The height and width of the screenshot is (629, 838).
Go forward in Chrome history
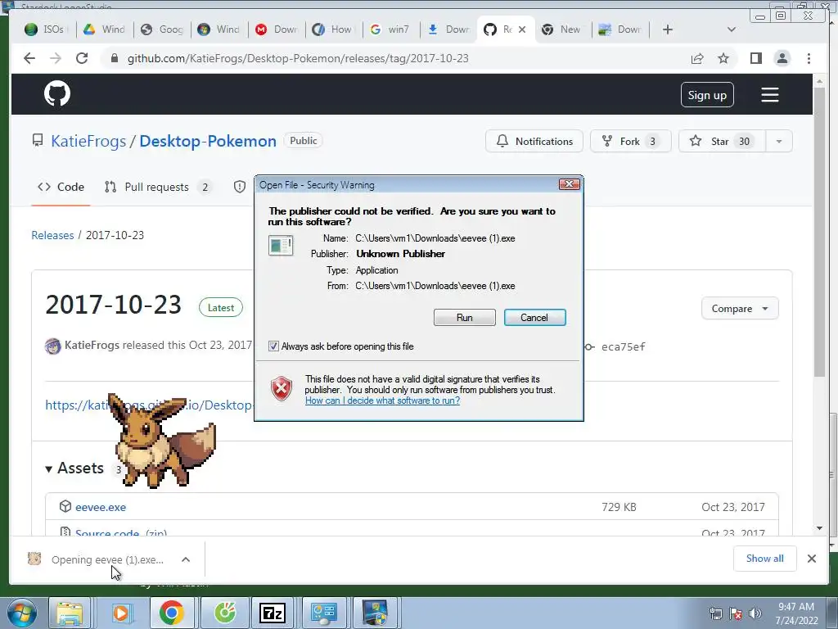click(x=56, y=58)
